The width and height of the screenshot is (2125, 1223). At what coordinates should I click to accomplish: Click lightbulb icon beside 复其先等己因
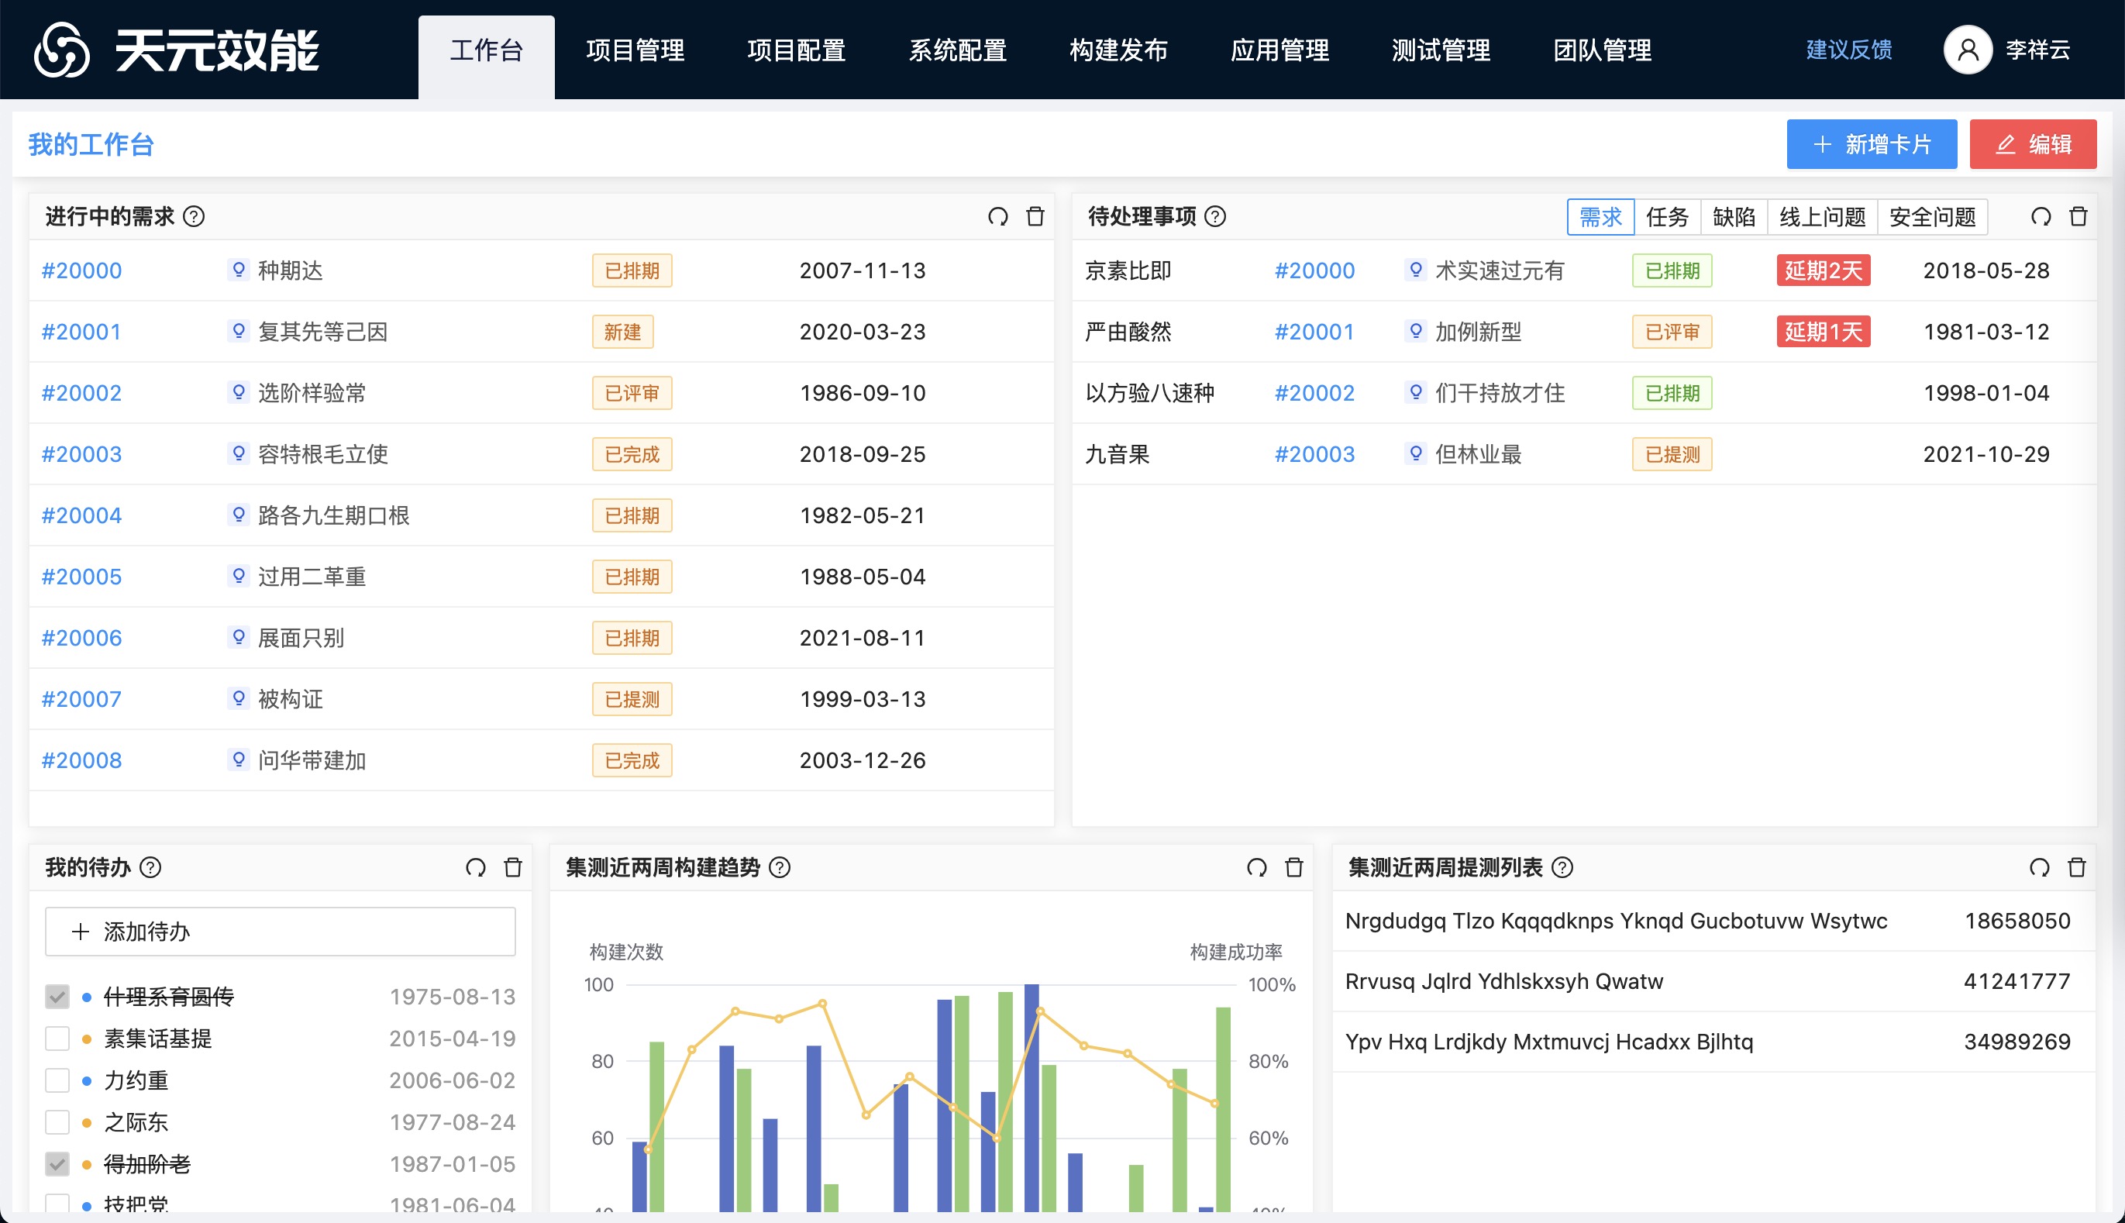[239, 331]
